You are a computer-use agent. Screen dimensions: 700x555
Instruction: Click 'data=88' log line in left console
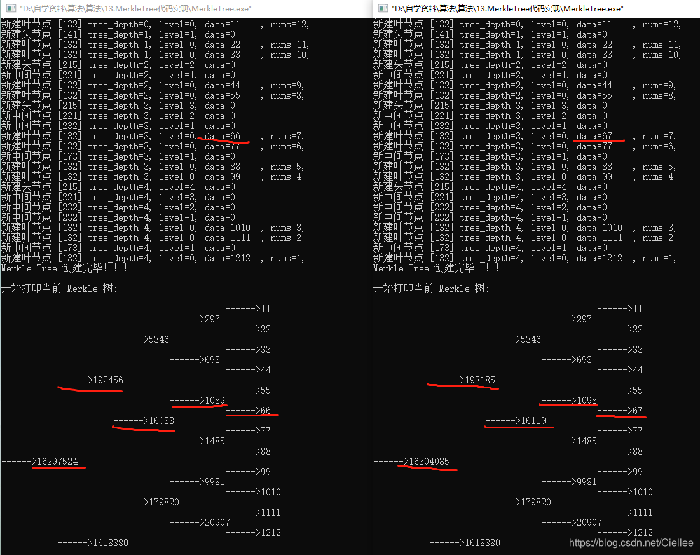153,167
